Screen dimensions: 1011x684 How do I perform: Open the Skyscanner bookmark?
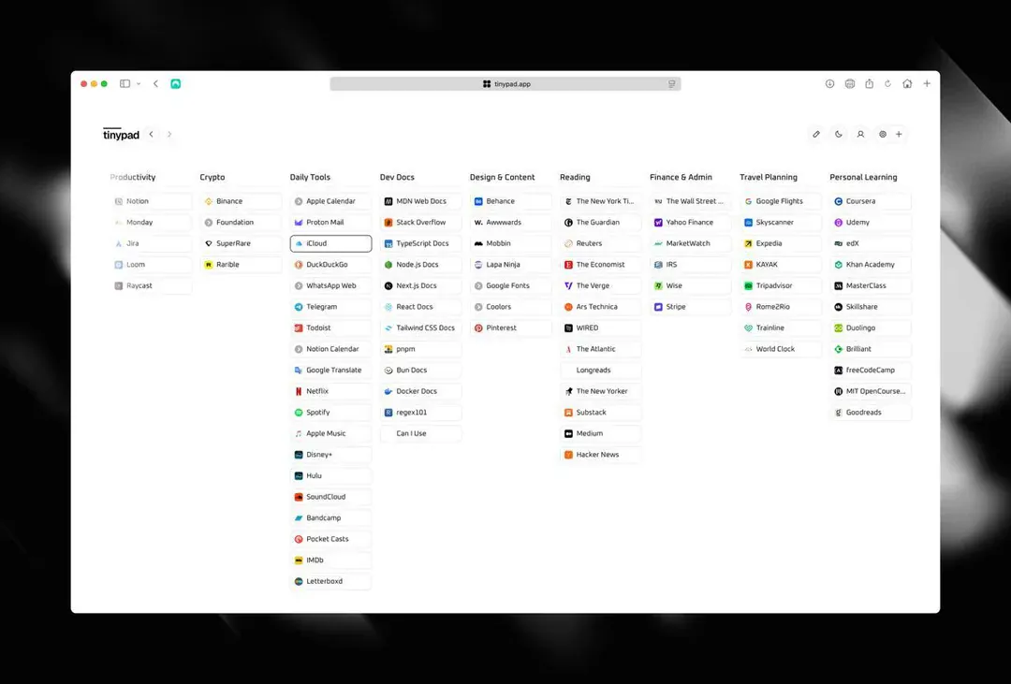click(x=780, y=223)
